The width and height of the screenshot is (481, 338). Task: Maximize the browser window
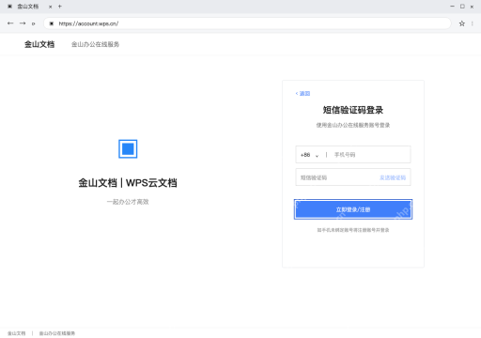pyautogui.click(x=462, y=7)
